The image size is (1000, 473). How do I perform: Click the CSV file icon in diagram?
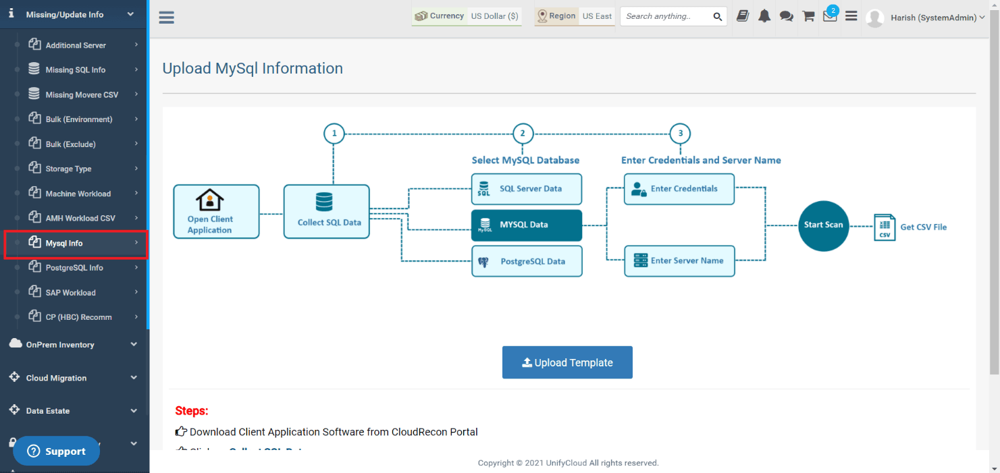pos(885,227)
